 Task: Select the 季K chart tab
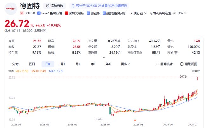[93, 64]
